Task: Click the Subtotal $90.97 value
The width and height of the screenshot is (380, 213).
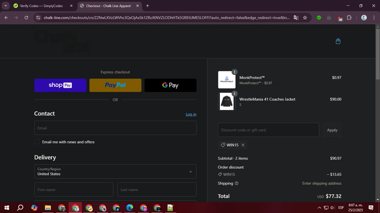Action: [336, 158]
